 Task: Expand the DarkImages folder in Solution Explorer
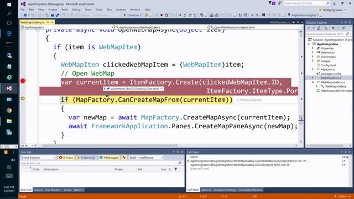coord(313,56)
